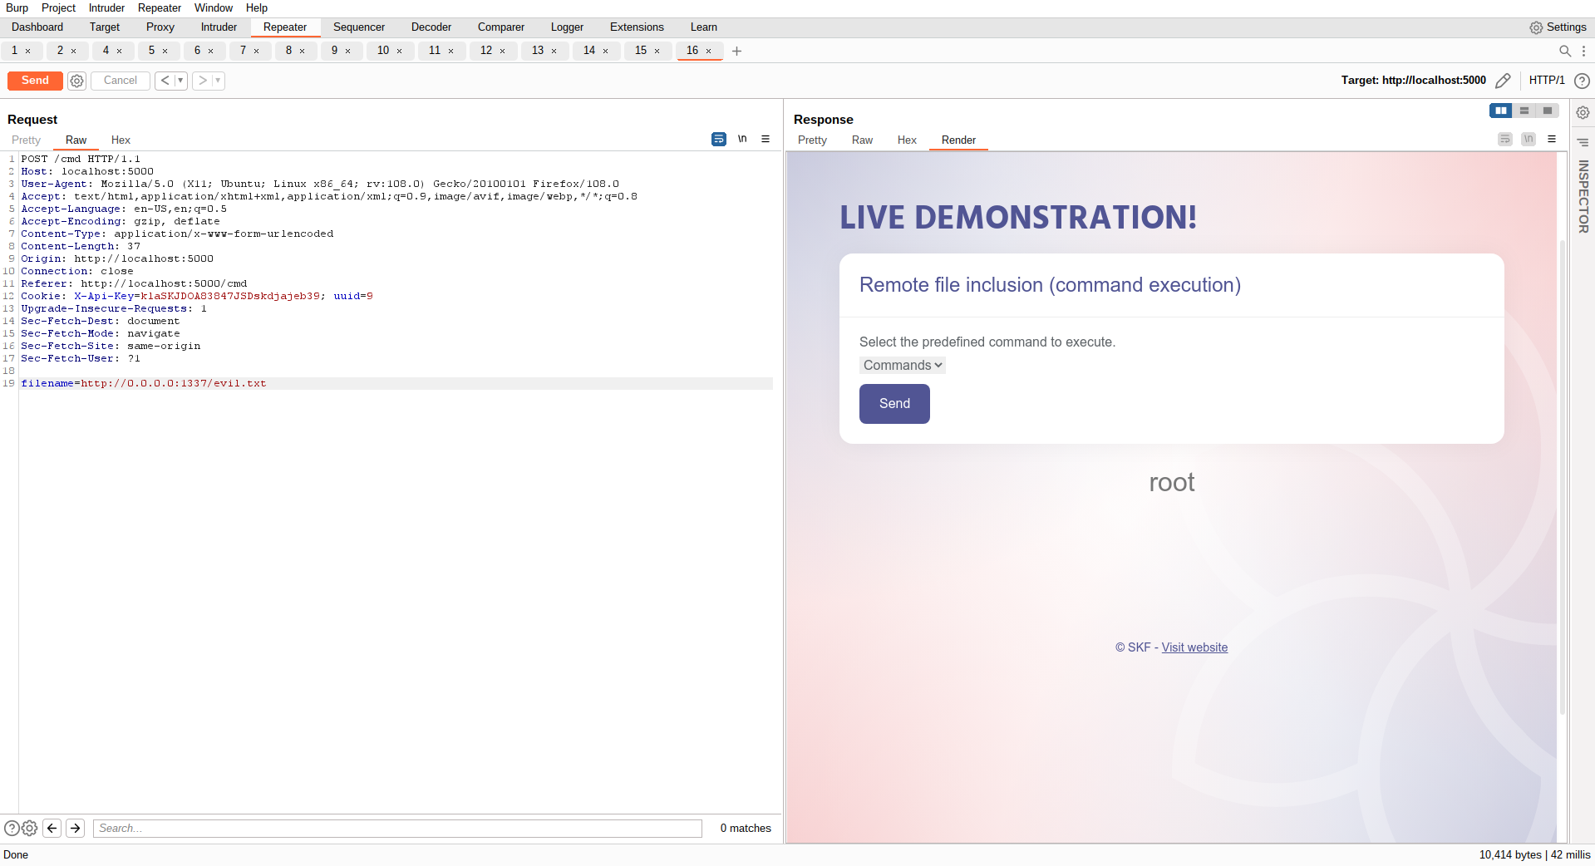Open the Logger tool tab

coord(567,27)
